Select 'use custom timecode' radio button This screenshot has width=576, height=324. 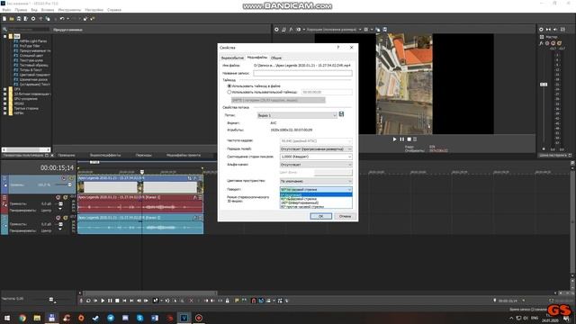click(x=229, y=92)
